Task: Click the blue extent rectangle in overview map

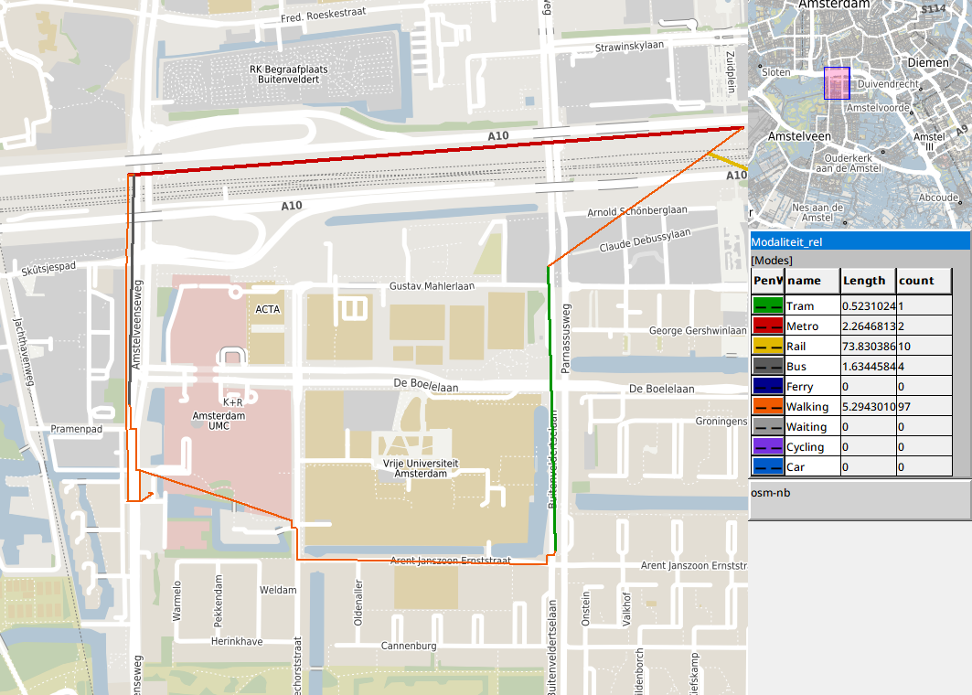Action: pyautogui.click(x=837, y=83)
